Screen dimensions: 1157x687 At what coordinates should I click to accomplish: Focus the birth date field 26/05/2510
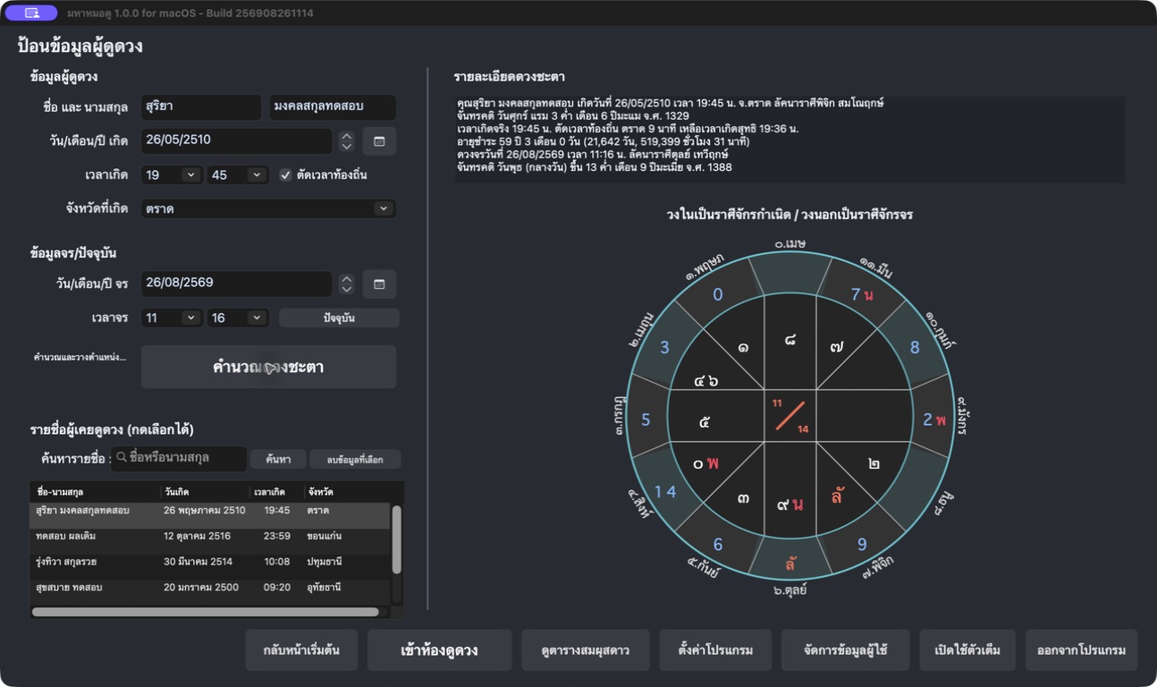click(x=236, y=140)
